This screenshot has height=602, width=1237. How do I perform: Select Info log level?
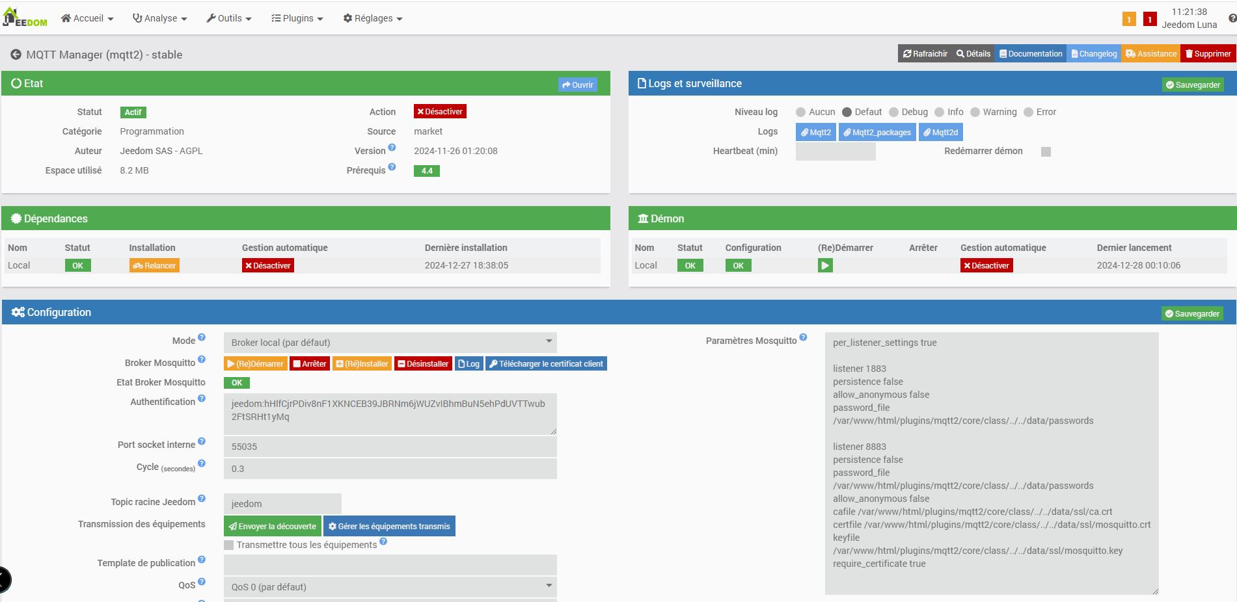tap(939, 112)
